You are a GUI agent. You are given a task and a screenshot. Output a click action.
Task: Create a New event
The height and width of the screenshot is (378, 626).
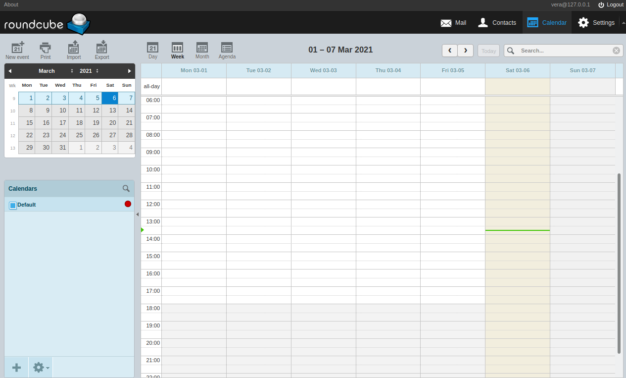[x=17, y=51]
